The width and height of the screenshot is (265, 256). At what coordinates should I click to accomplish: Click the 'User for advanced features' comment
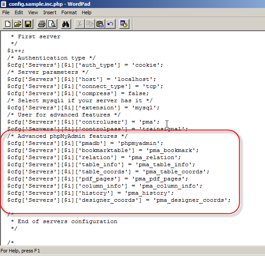[x=64, y=115]
